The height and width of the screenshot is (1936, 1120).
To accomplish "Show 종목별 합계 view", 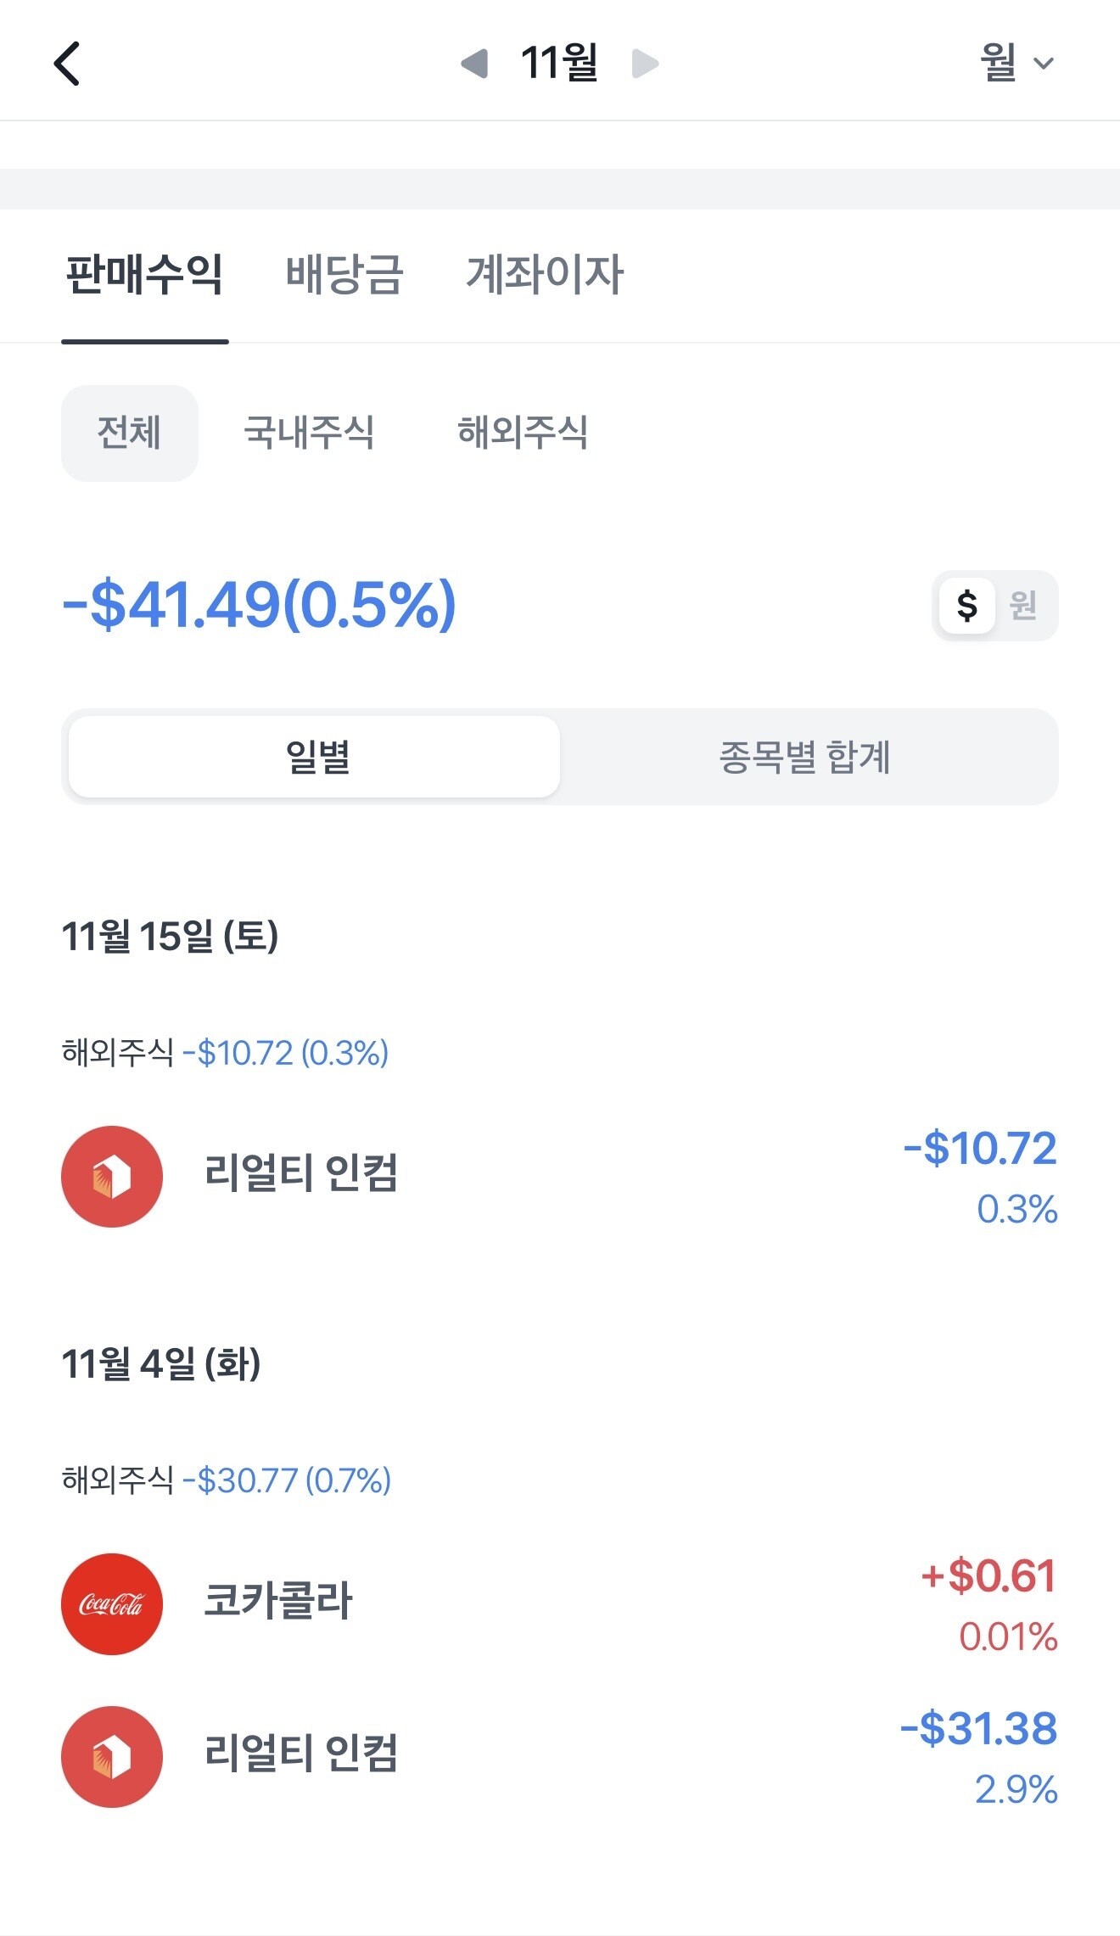I will [805, 757].
